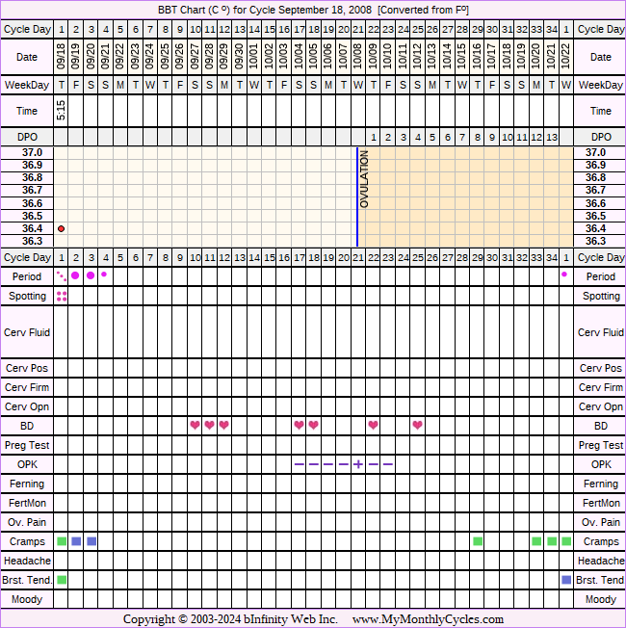This screenshot has height=628, width=626.
Task: Click the left Cerv Fluid row label
Action: pos(26,333)
